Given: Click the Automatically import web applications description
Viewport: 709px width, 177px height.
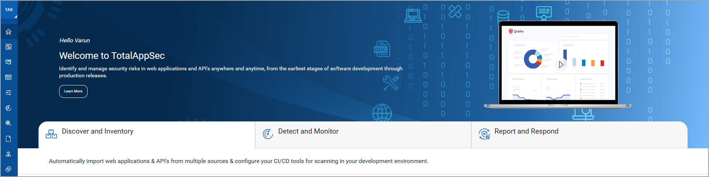Looking at the screenshot, I should tap(239, 161).
